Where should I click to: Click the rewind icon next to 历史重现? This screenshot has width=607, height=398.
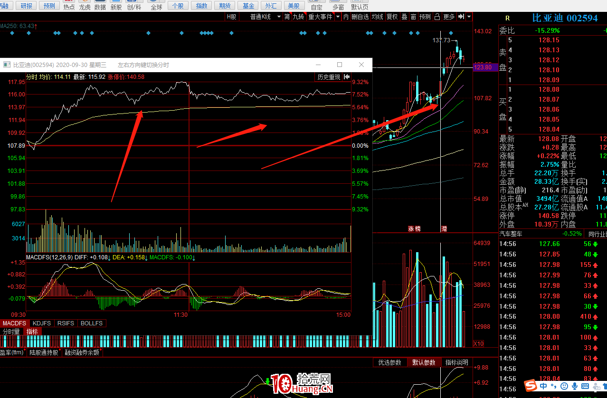click(x=347, y=77)
